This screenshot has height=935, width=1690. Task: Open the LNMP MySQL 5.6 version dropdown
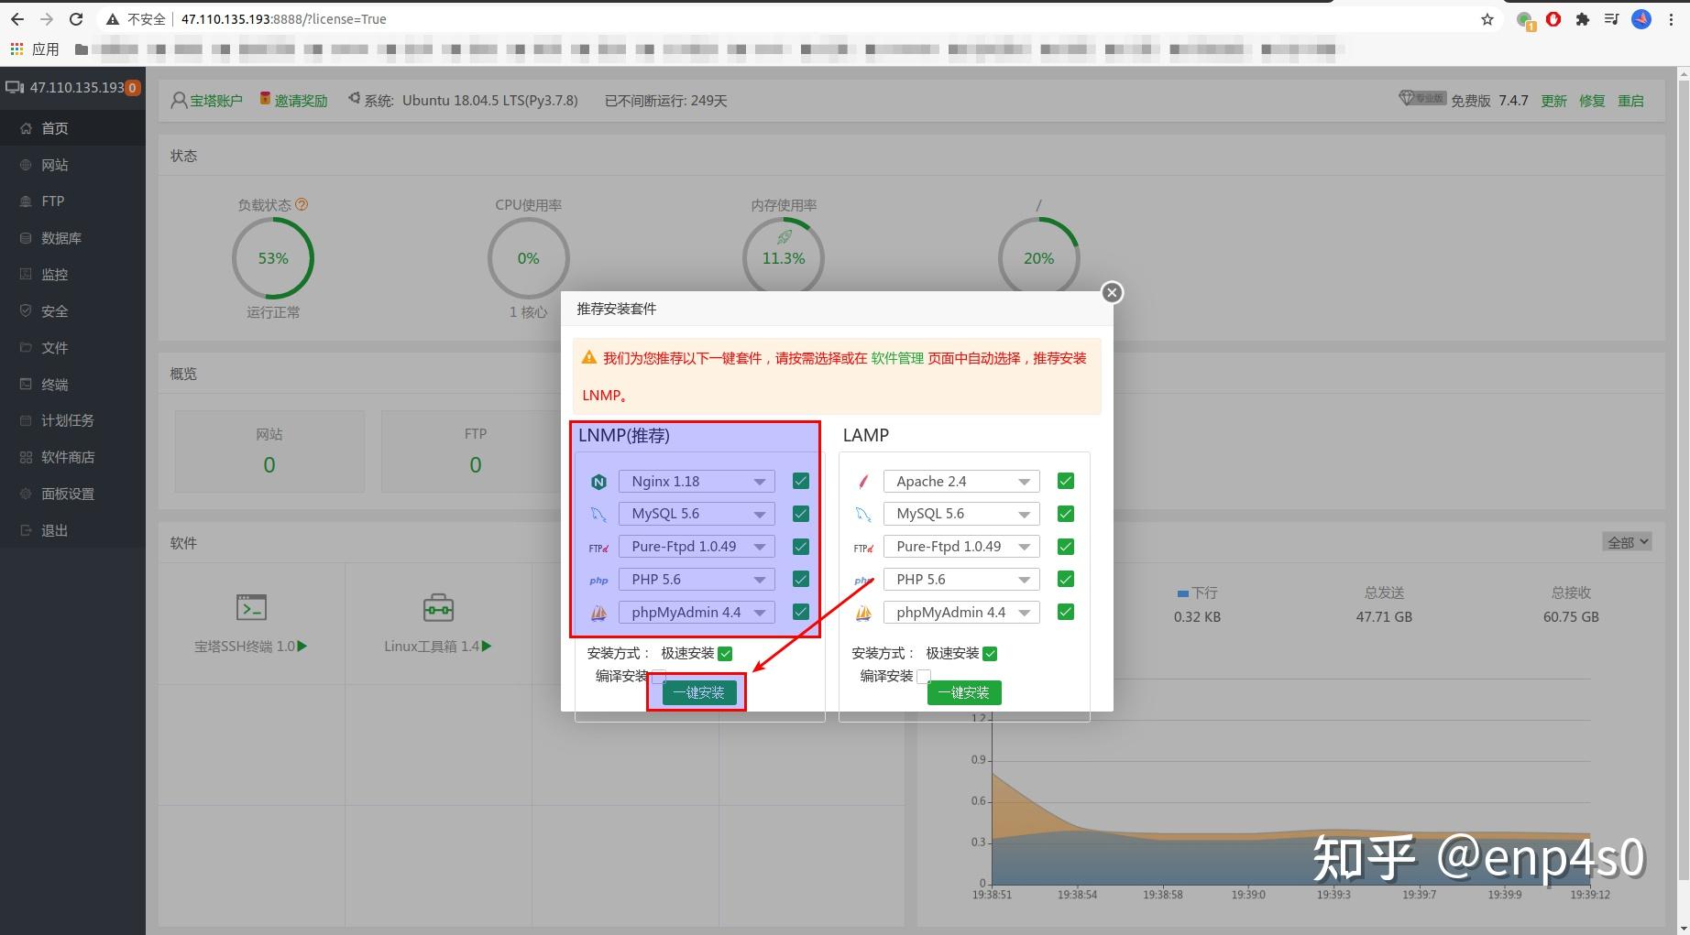[697, 515]
